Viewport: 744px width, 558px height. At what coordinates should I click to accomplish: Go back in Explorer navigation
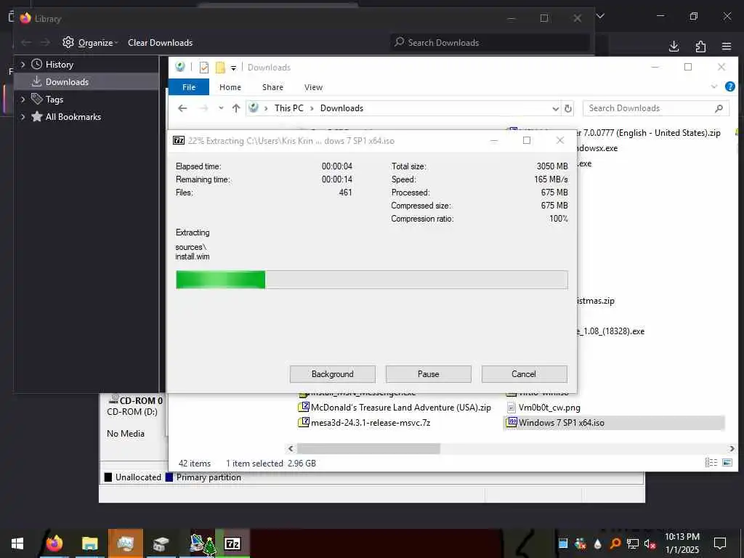coord(182,108)
